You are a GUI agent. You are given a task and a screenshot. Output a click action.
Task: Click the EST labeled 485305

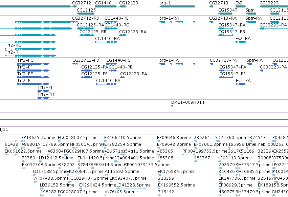[158, 155]
